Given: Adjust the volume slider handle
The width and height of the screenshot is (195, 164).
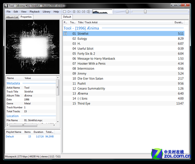Looking at the screenshot, I should pos(127,12).
